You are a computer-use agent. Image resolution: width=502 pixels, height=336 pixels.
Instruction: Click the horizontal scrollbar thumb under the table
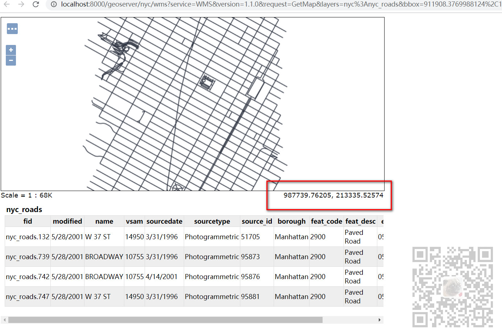coord(165,320)
